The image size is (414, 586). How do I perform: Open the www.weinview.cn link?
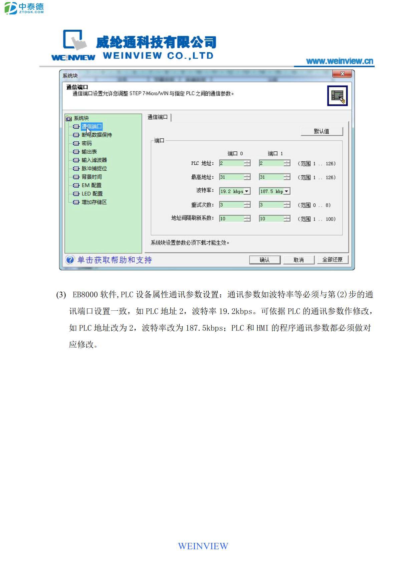tap(340, 61)
